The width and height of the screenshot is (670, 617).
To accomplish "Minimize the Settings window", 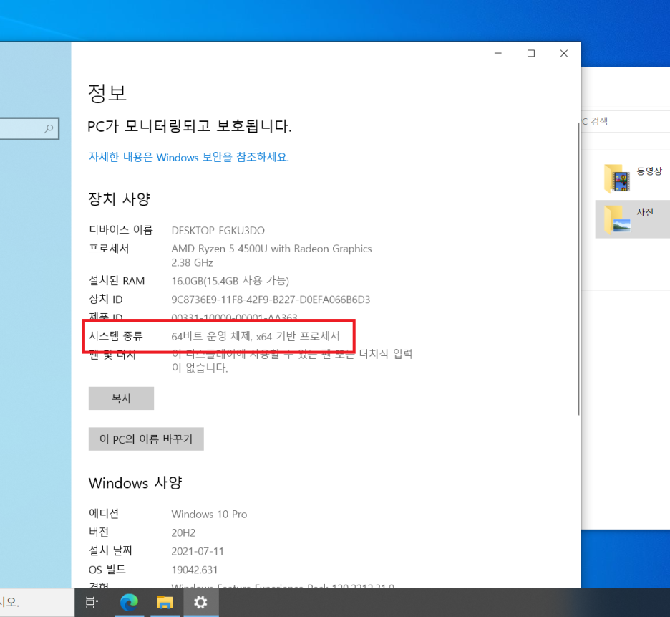I will coord(497,53).
